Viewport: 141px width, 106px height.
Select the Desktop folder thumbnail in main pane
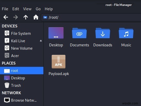pyautogui.click(x=56, y=33)
